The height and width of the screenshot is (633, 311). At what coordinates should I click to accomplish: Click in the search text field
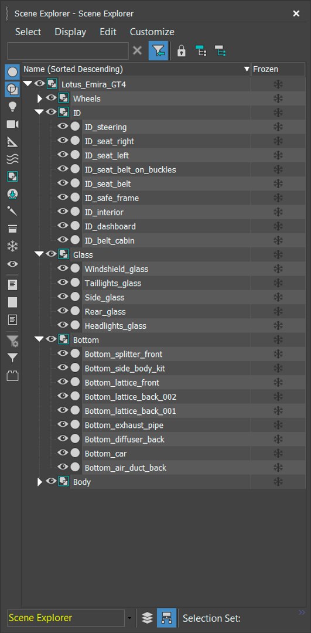point(68,51)
